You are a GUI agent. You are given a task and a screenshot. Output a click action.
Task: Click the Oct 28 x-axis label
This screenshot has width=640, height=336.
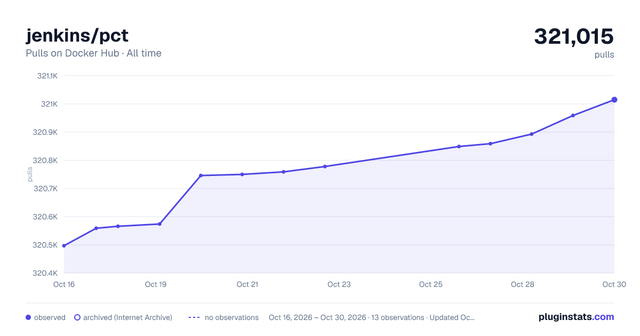[523, 284]
